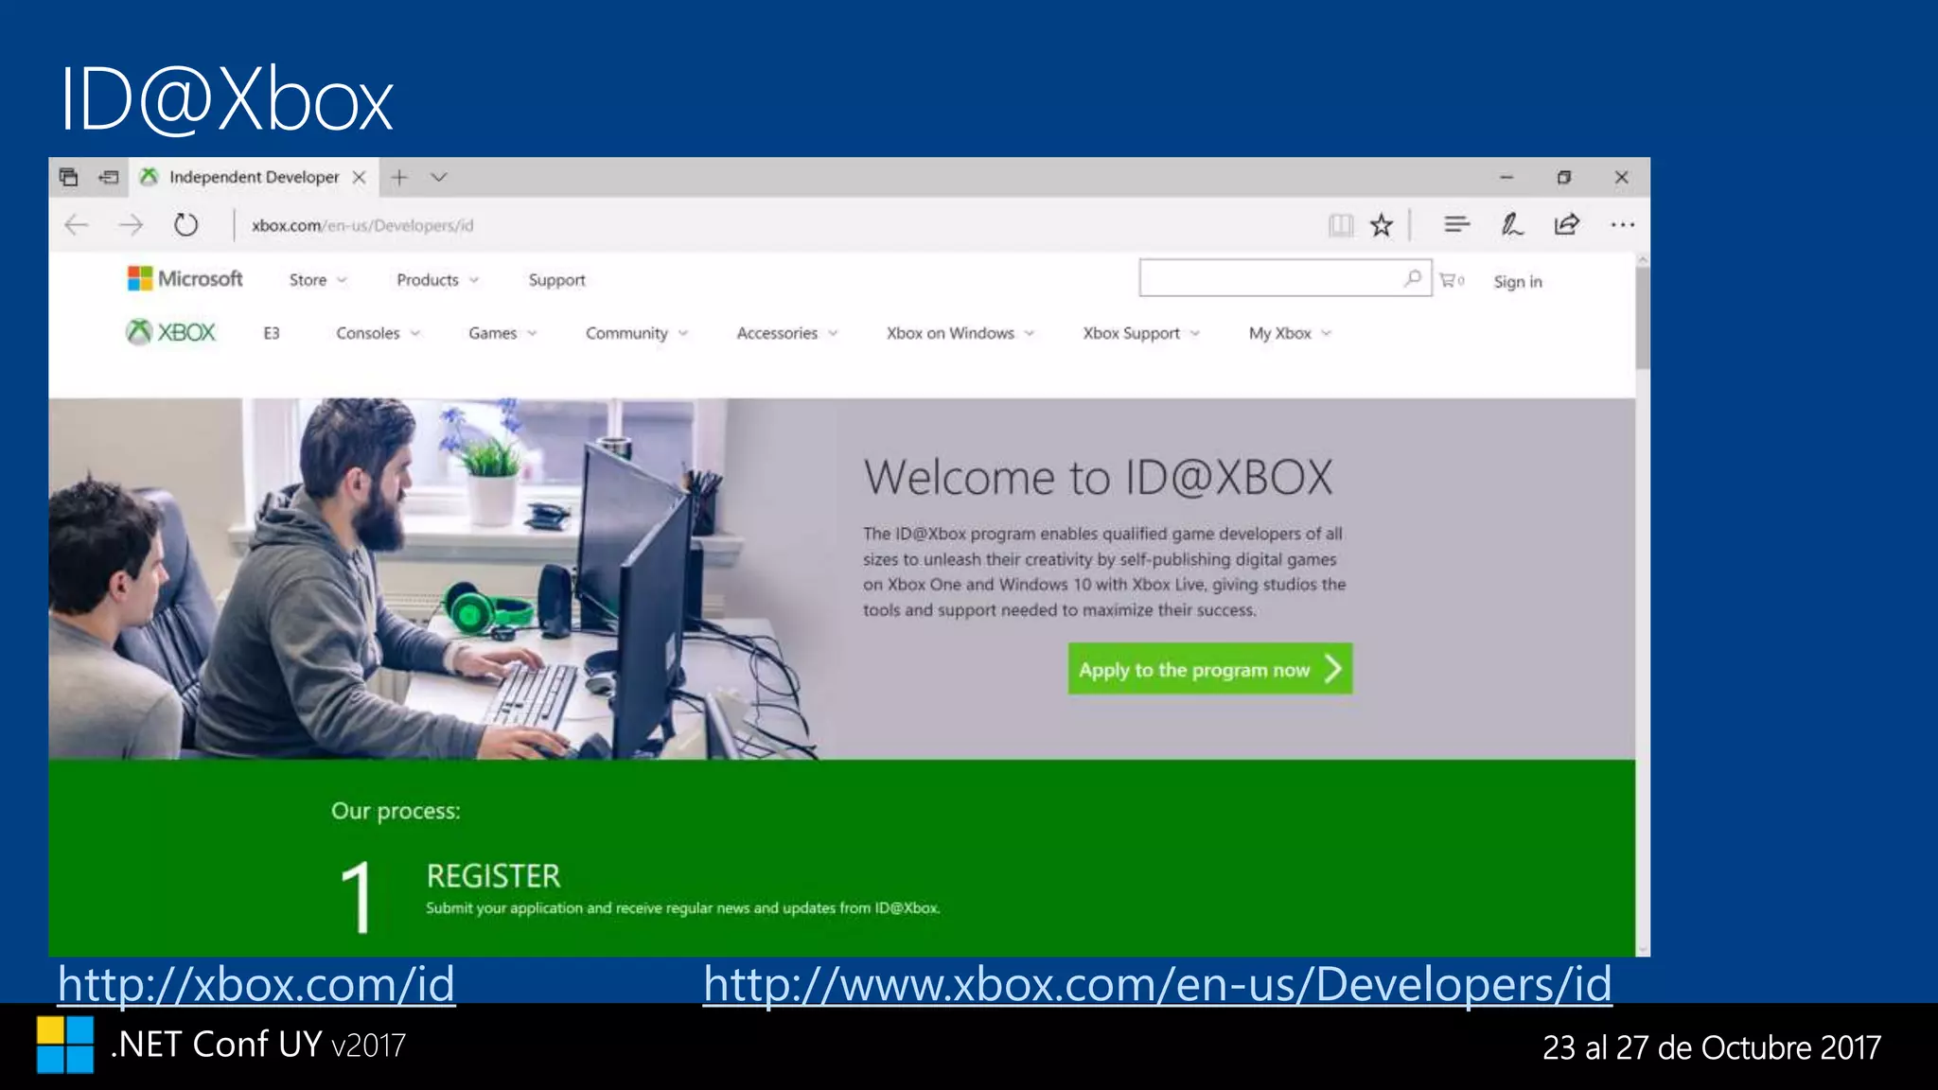Expand the Accessories dropdown

(787, 333)
